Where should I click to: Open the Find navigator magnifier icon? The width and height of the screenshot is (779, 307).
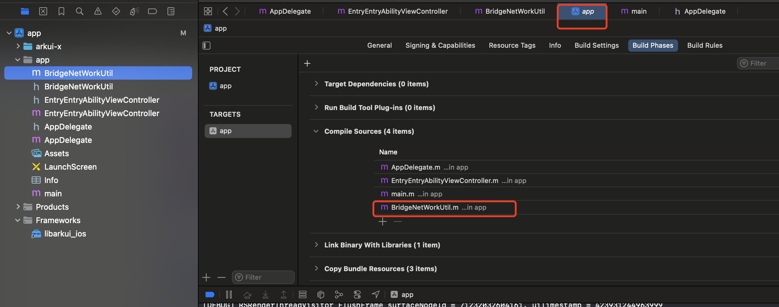[x=80, y=12]
